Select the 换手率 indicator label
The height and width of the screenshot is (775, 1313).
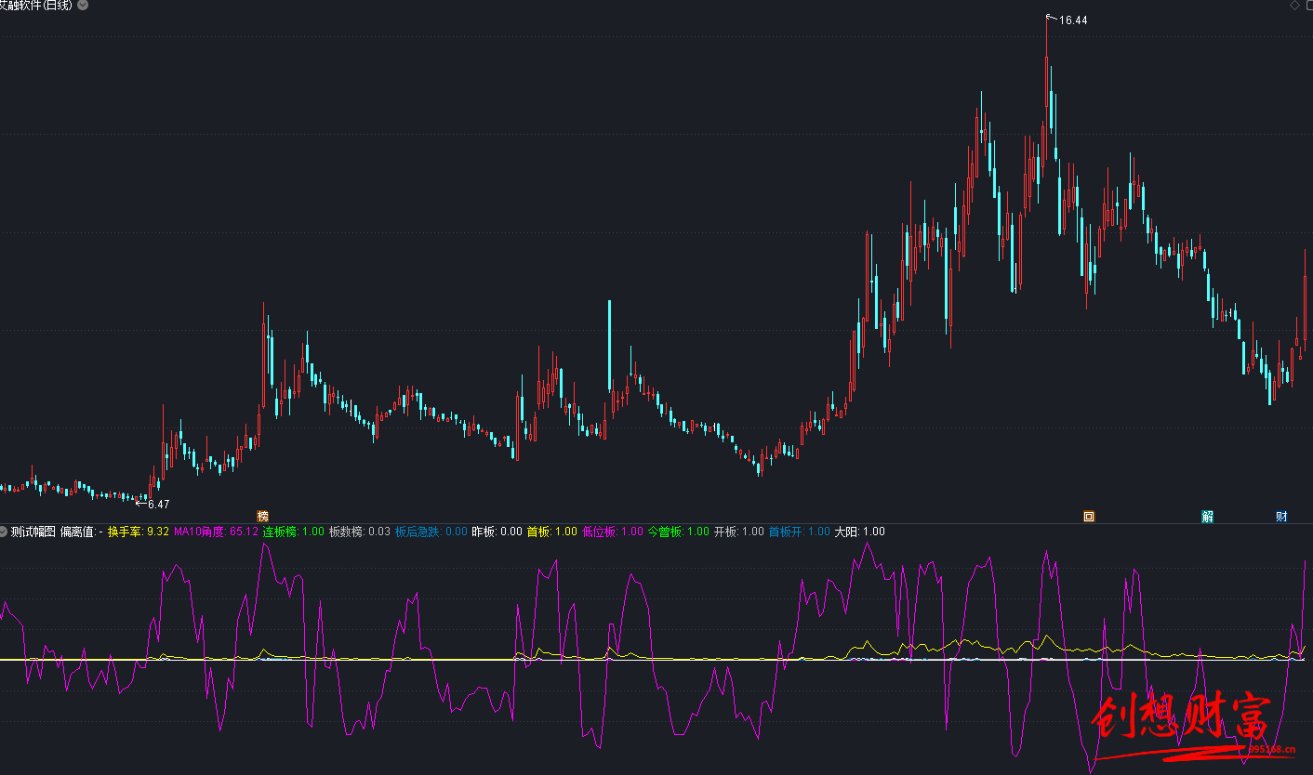click(125, 532)
